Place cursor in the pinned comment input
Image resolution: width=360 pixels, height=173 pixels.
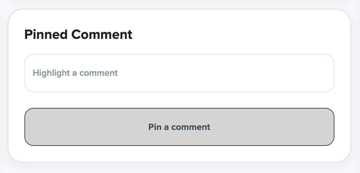click(179, 73)
